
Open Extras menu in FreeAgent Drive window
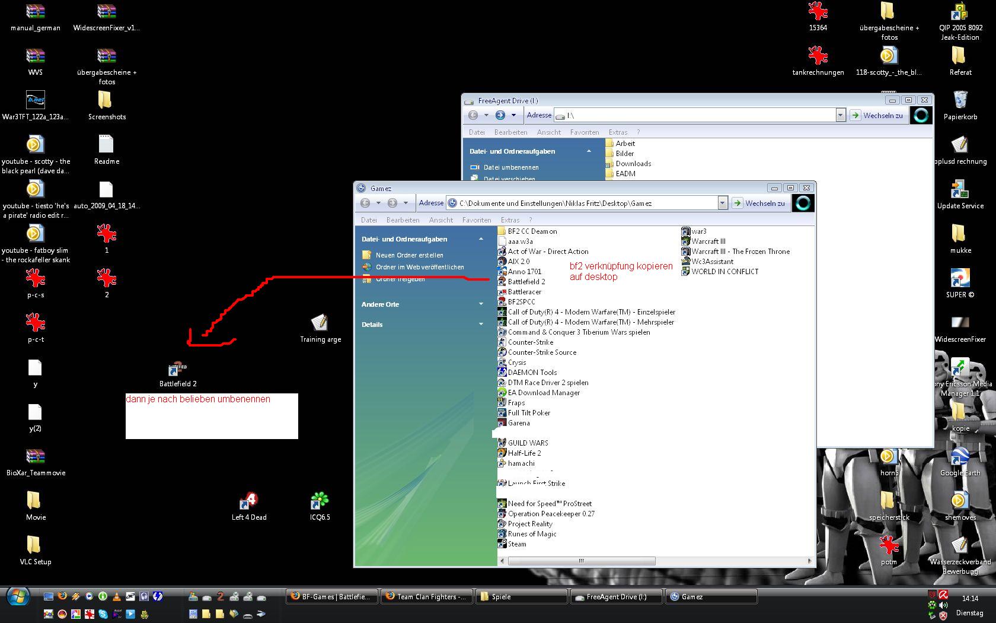click(x=618, y=132)
